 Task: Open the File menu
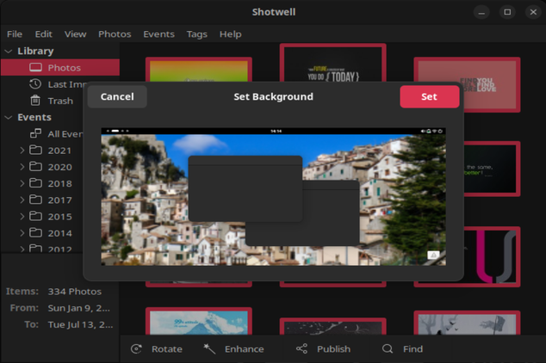point(15,34)
